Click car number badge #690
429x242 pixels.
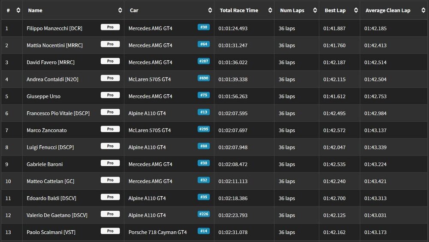203,78
